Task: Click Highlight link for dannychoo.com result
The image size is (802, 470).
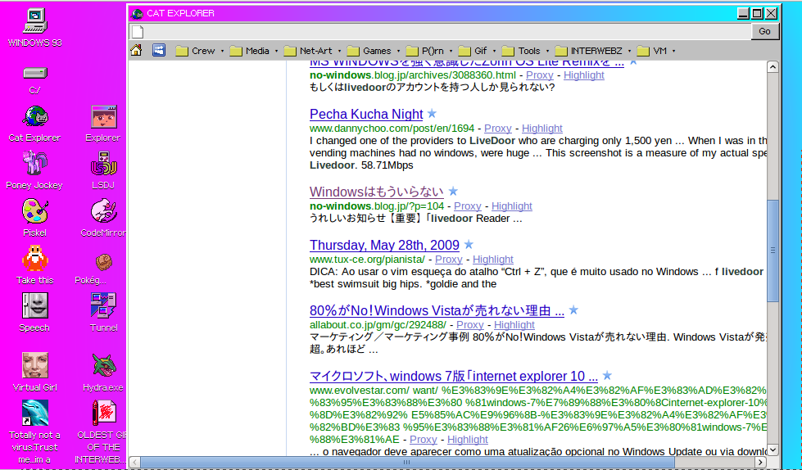Action: click(x=542, y=128)
